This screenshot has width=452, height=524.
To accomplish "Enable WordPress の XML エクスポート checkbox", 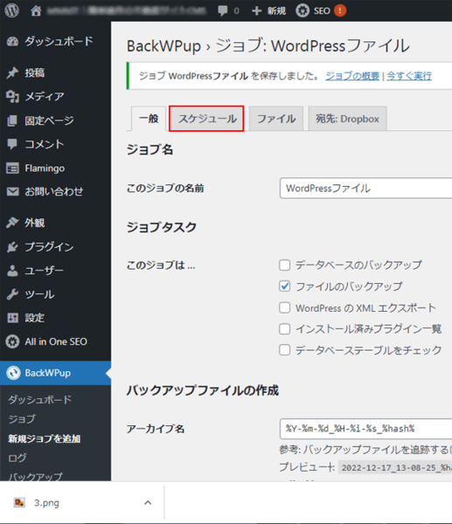I will pyautogui.click(x=285, y=307).
